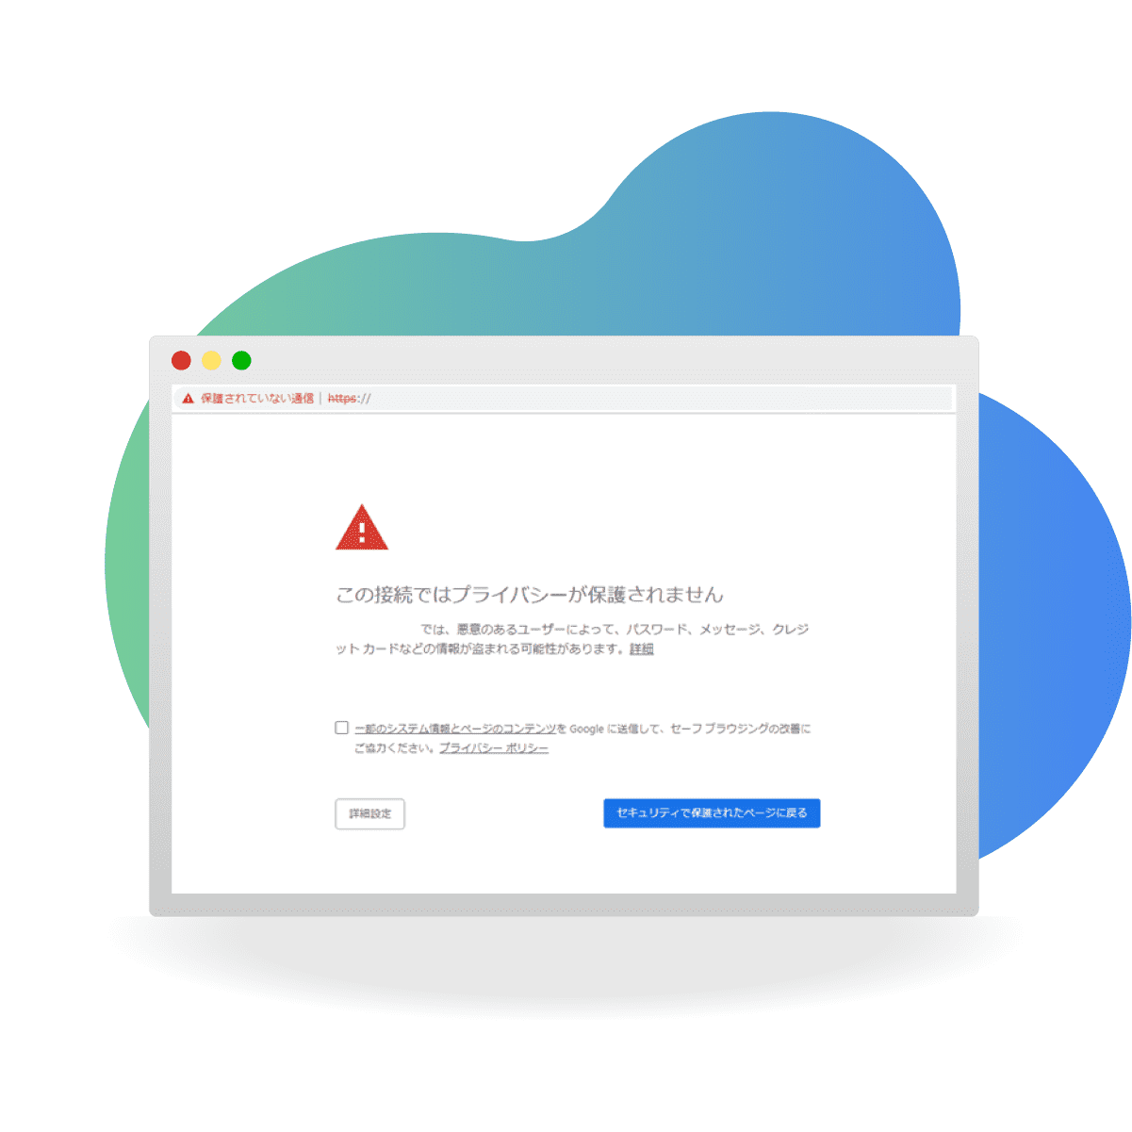Screen dimensions: 1132x1132
Task: Click the この接続ではプライバシーが保護されません heading
Action: [530, 595]
